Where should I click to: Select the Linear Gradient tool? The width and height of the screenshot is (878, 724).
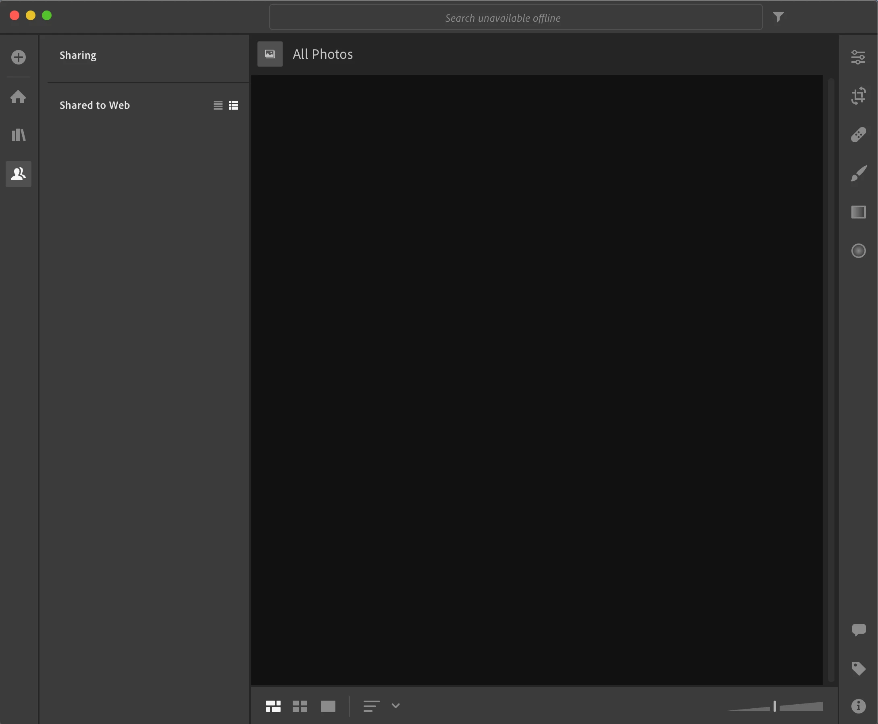coord(858,212)
